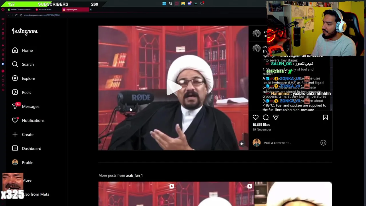366x206 pixels.
Task: Open the 19 November post date
Action: pyautogui.click(x=262, y=130)
